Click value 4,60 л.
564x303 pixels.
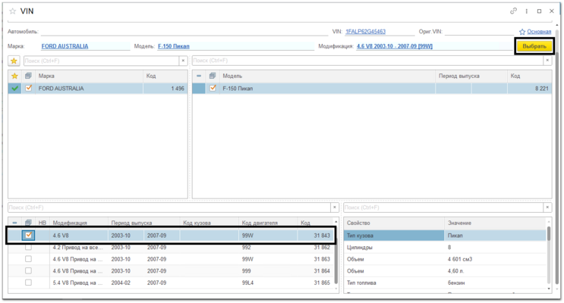456,271
